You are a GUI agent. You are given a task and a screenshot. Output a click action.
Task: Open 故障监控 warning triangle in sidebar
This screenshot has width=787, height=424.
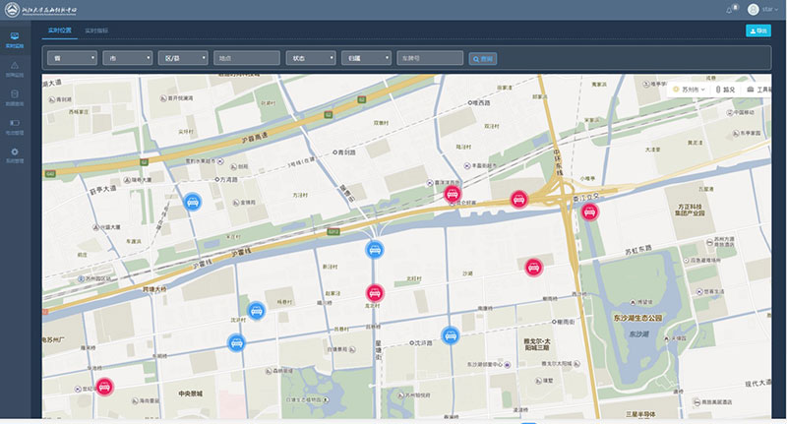[x=14, y=67]
